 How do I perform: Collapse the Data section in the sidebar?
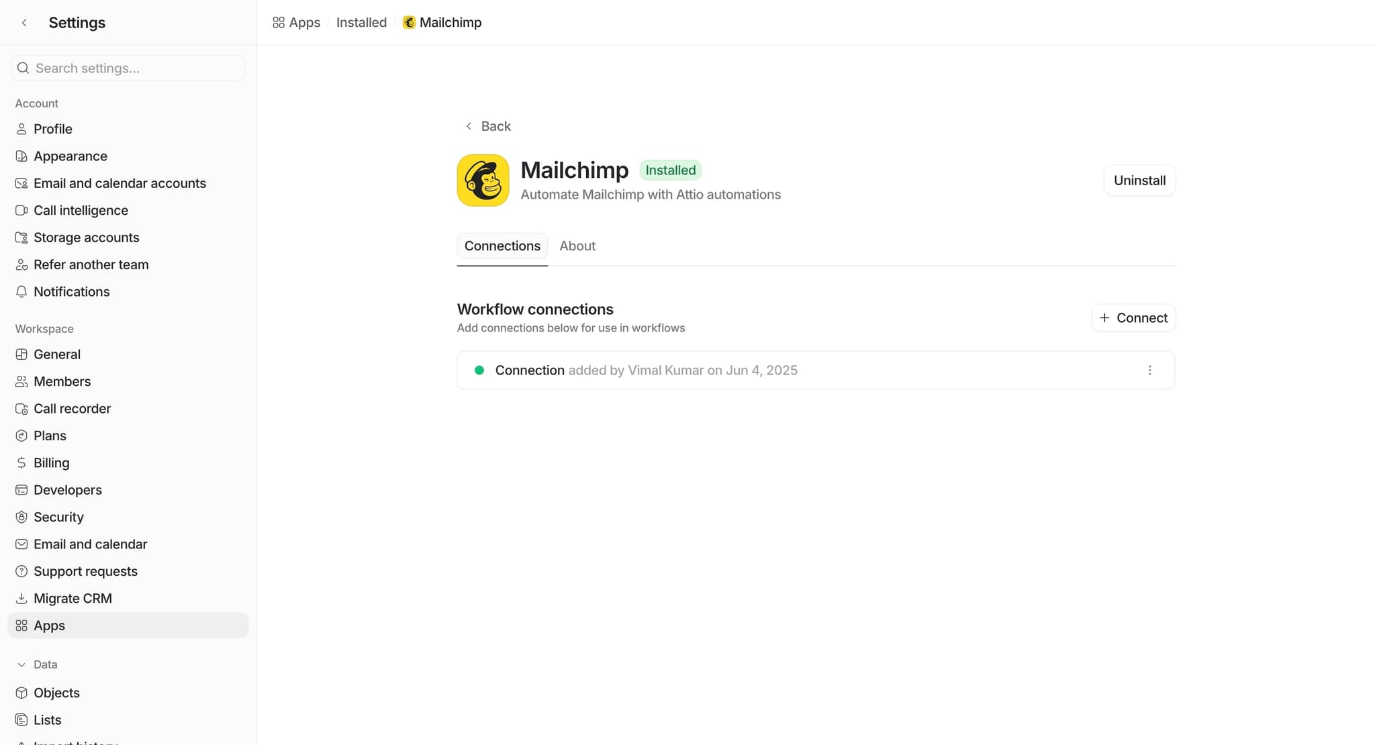point(21,664)
